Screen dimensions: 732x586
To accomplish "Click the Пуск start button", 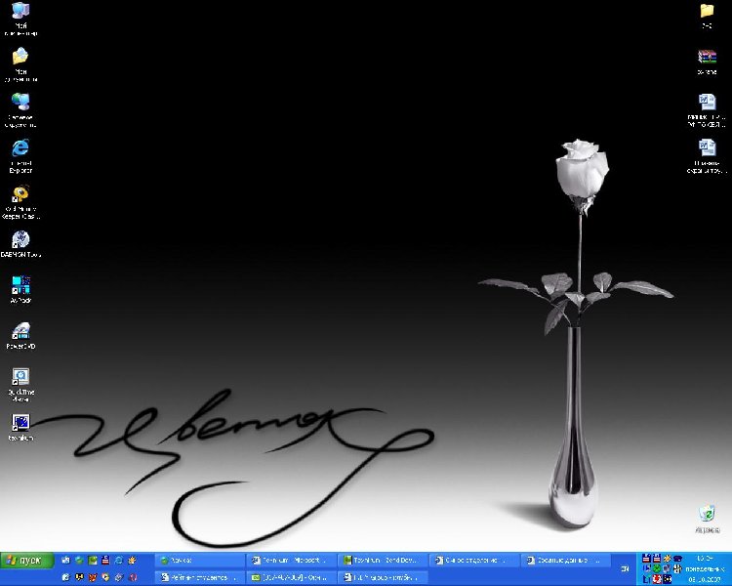I will pyautogui.click(x=27, y=560).
